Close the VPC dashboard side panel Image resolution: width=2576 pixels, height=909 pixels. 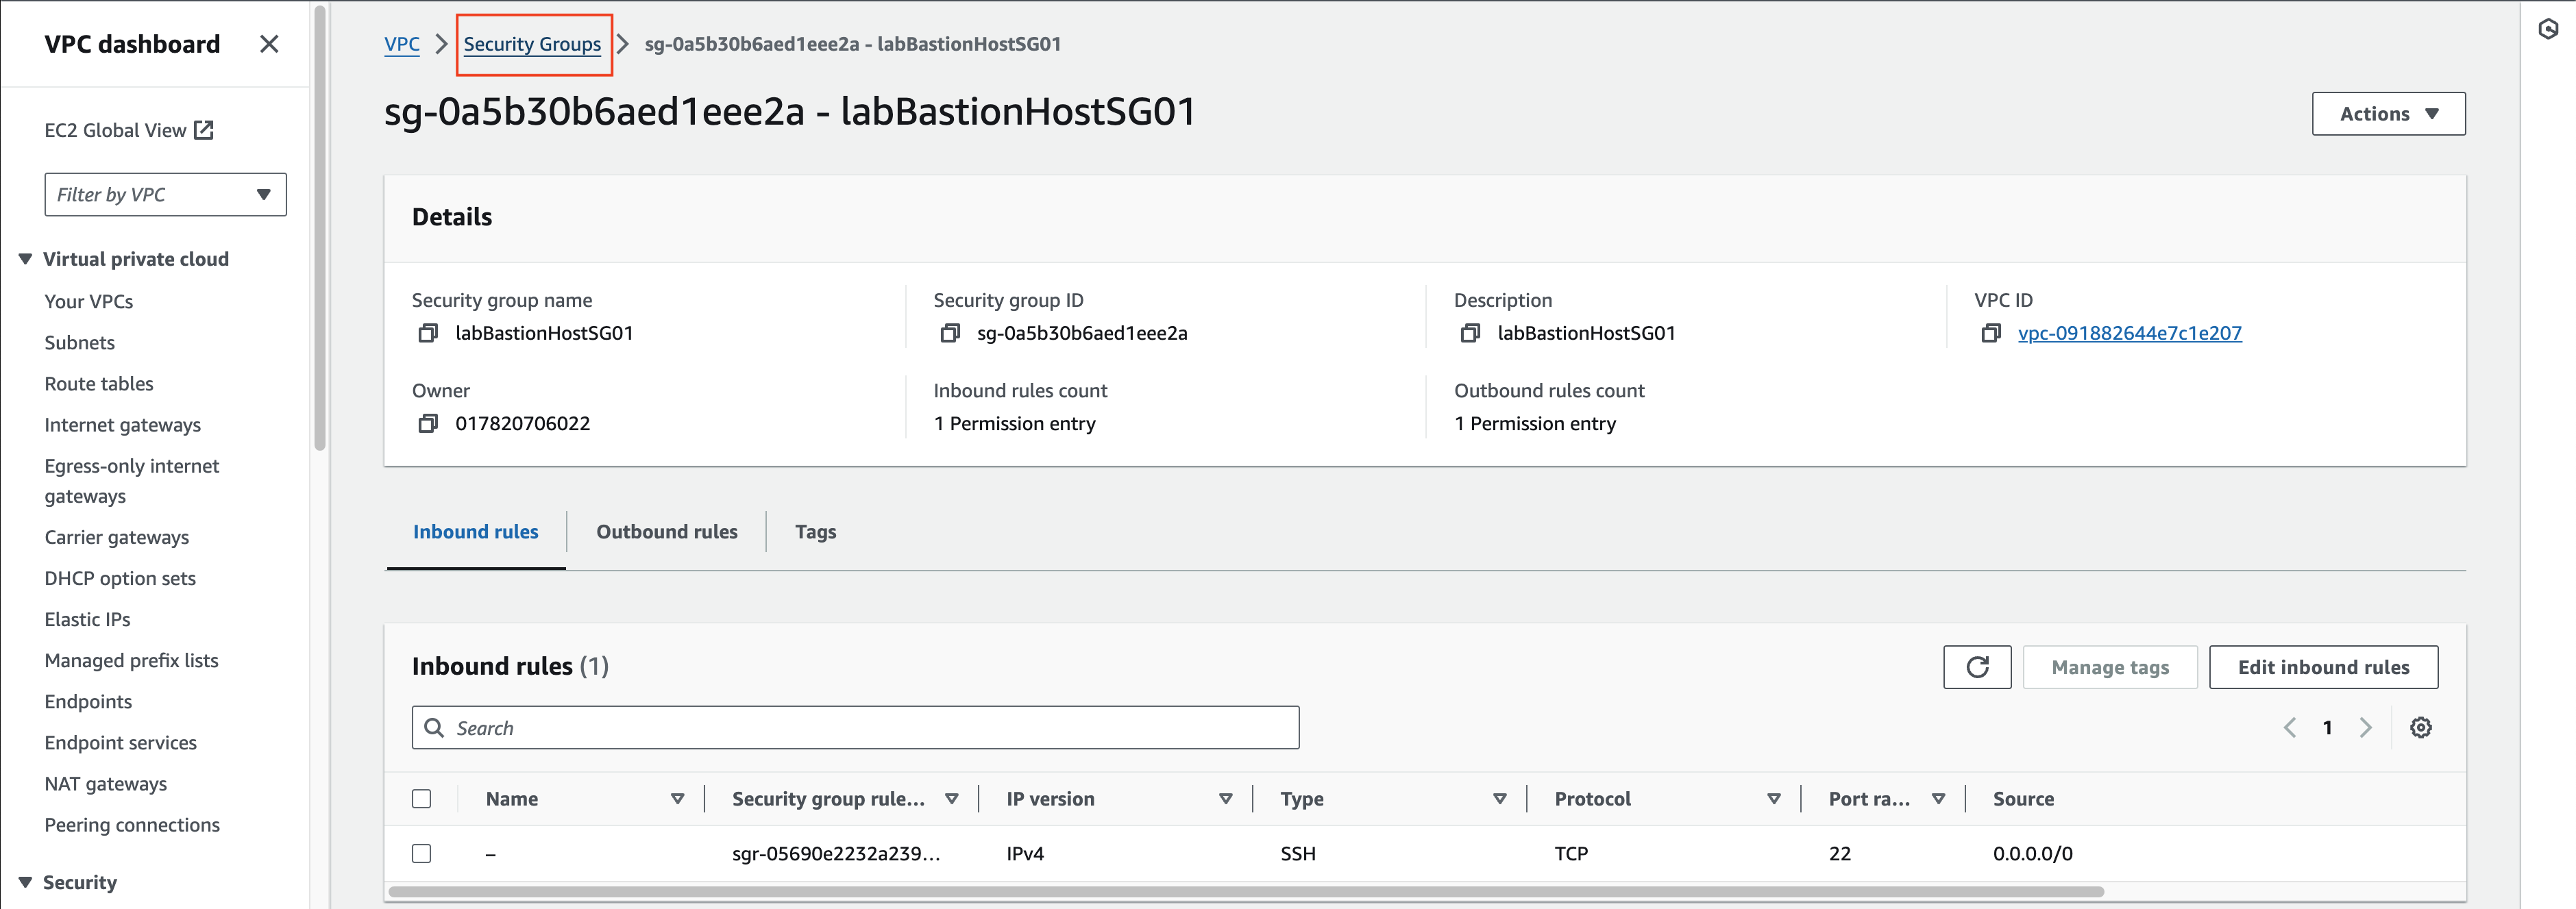coord(269,44)
